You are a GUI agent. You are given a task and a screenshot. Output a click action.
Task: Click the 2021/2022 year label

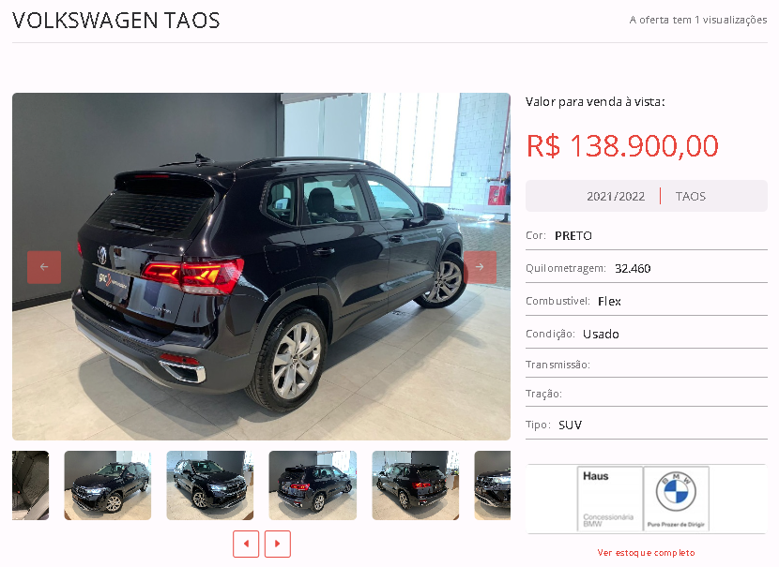(616, 197)
